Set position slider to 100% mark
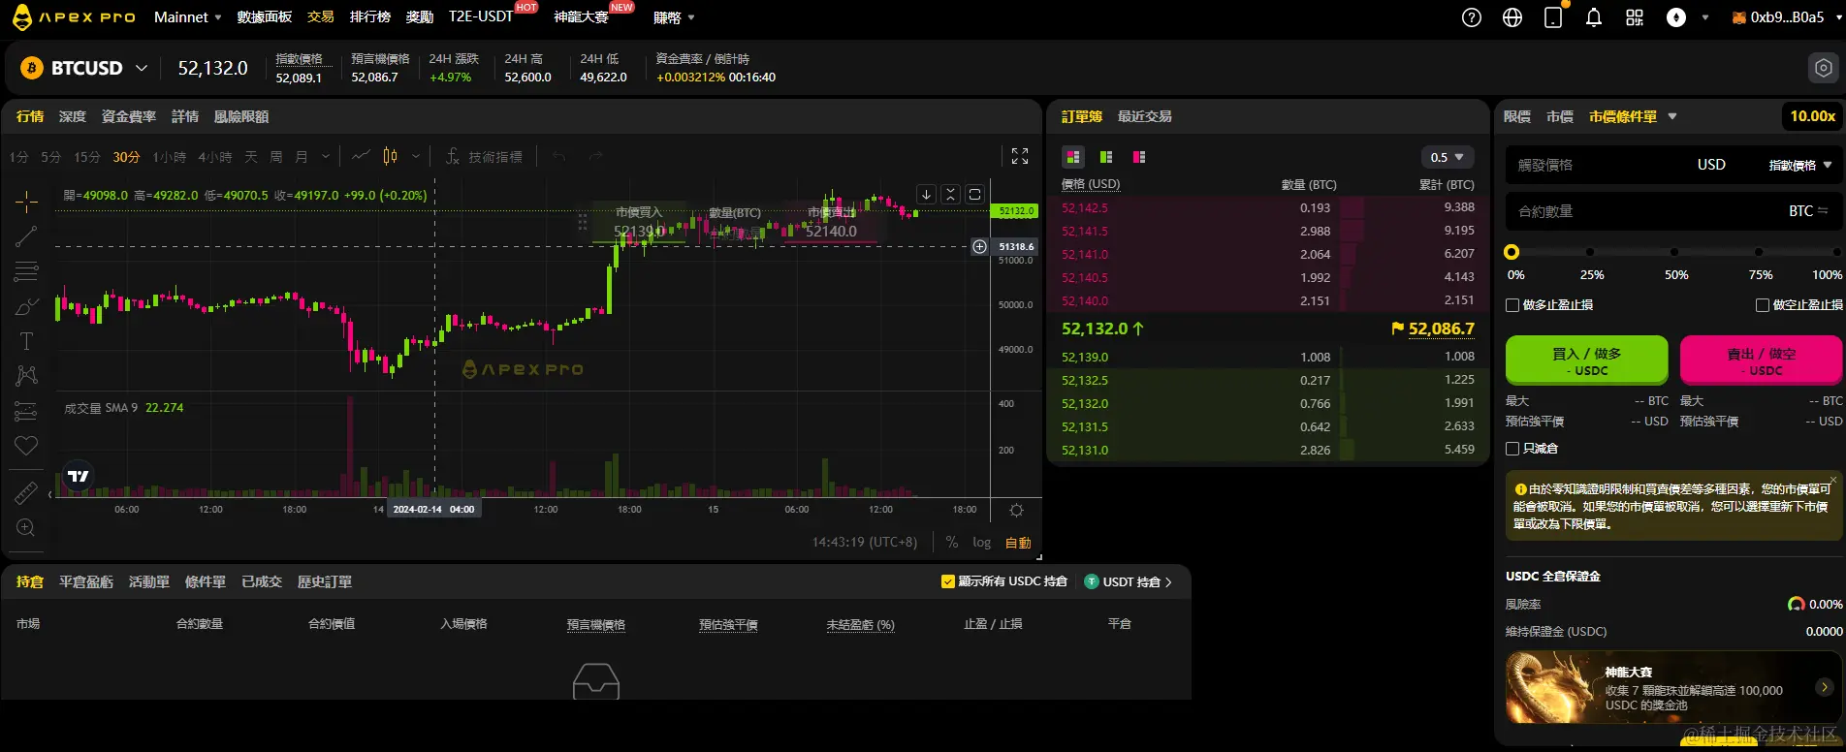The height and width of the screenshot is (752, 1846). (1835, 252)
